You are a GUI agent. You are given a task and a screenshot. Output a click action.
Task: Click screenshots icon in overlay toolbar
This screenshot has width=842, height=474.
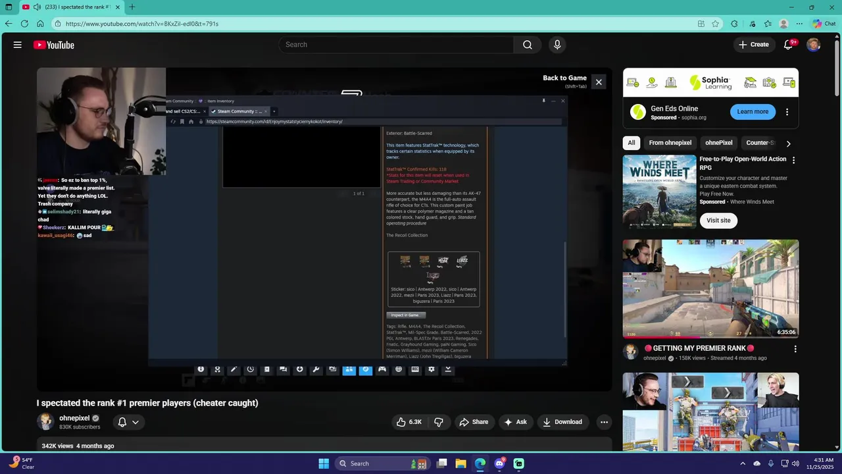(x=332, y=369)
